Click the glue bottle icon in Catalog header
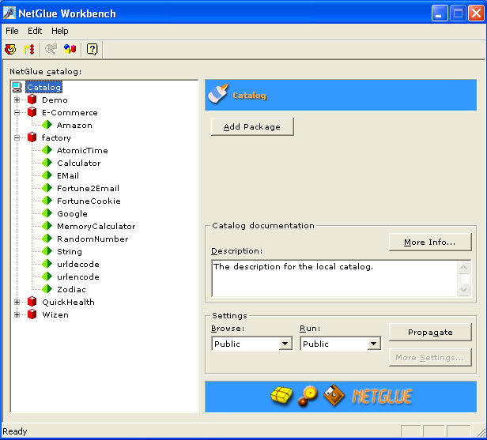Image resolution: width=487 pixels, height=440 pixels. (x=218, y=93)
